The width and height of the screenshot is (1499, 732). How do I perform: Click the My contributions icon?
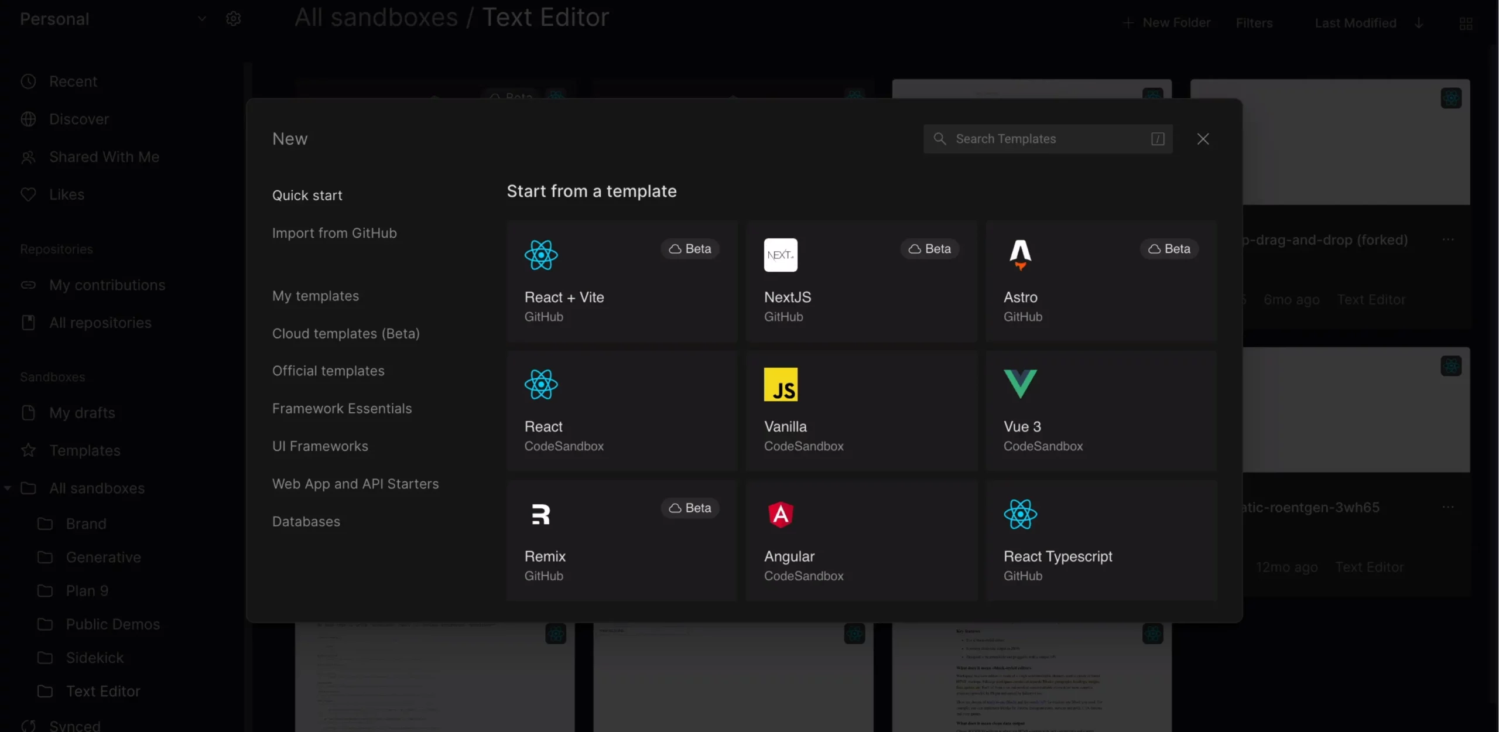point(28,285)
